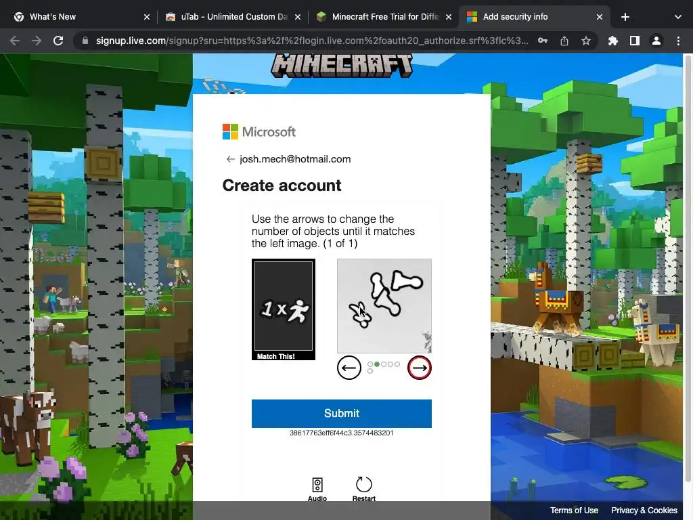
Task: Click the challenge ID code text
Action: (x=341, y=433)
